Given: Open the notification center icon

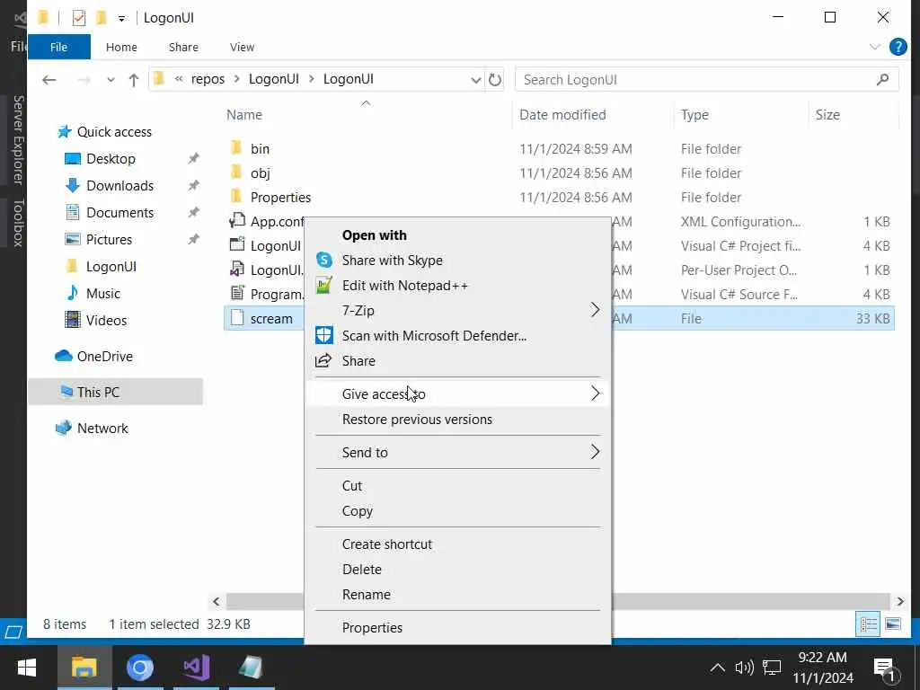Looking at the screenshot, I should 884,668.
